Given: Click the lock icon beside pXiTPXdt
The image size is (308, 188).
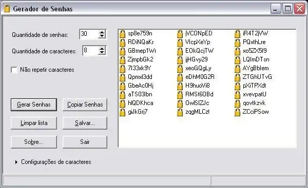Looking at the screenshot, I should 237,86.
